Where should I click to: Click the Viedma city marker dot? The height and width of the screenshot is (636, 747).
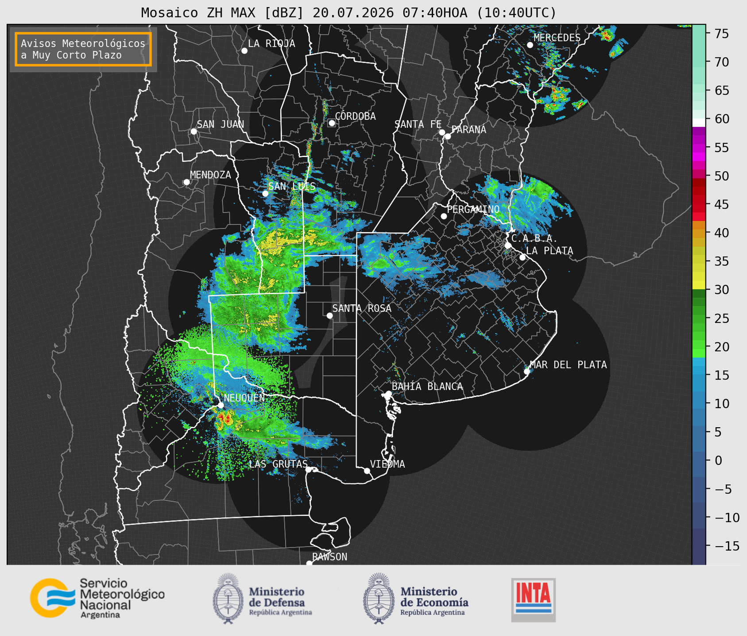(367, 471)
